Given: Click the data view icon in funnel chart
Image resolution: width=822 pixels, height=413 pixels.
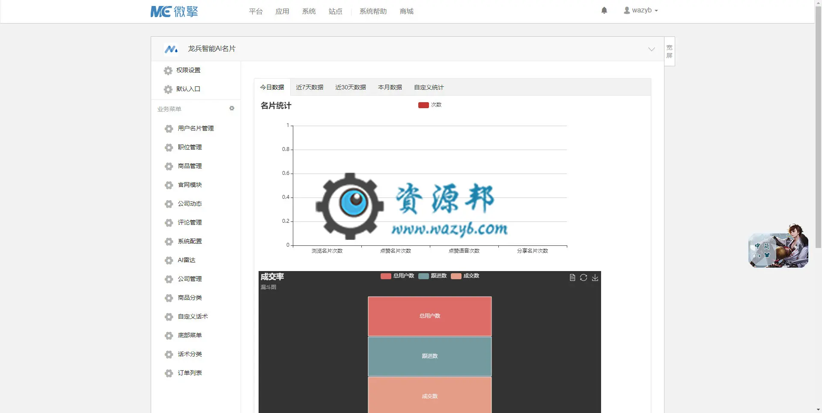Looking at the screenshot, I should coord(572,277).
